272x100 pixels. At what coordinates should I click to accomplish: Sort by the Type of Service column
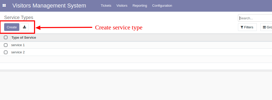click(24, 38)
